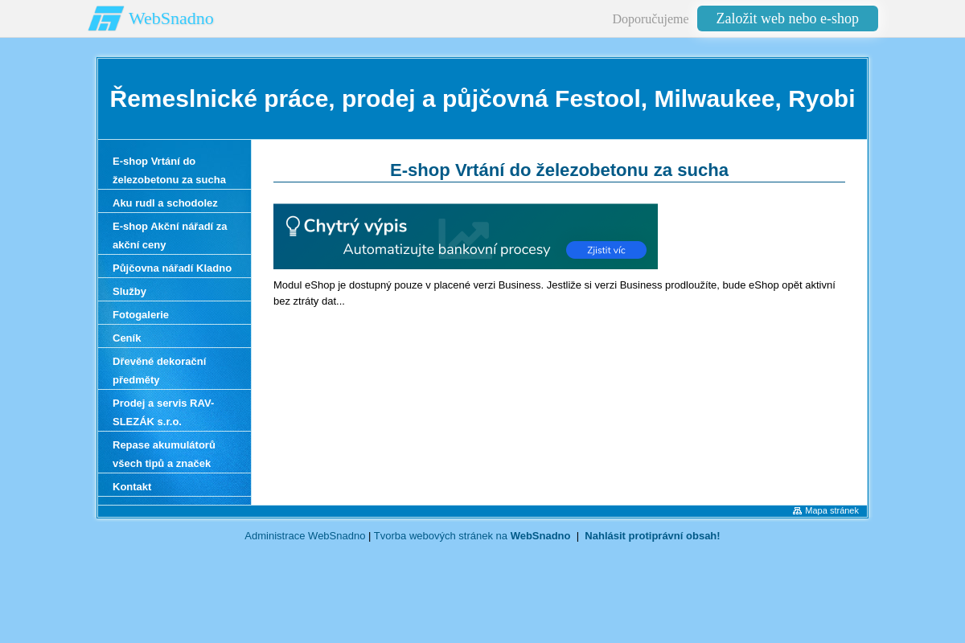Click the WebSnadno logo icon
This screenshot has width=965, height=643.
pos(105,18)
